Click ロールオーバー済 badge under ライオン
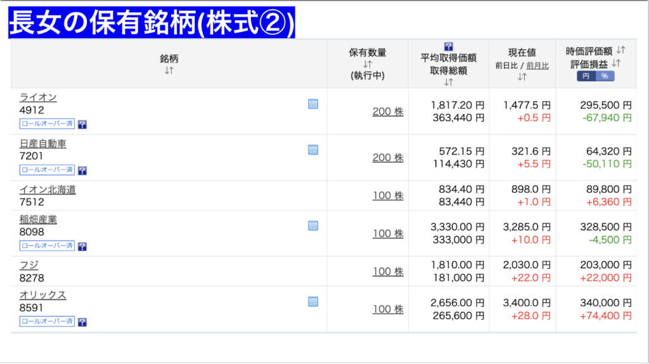This screenshot has width=649, height=364. tap(47, 124)
